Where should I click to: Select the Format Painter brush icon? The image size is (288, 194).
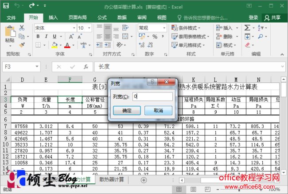pyautogui.click(x=22, y=45)
